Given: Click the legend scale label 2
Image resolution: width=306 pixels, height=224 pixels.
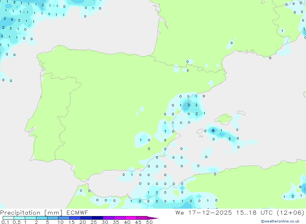Looking at the screenshot, I should (x=36, y=222).
